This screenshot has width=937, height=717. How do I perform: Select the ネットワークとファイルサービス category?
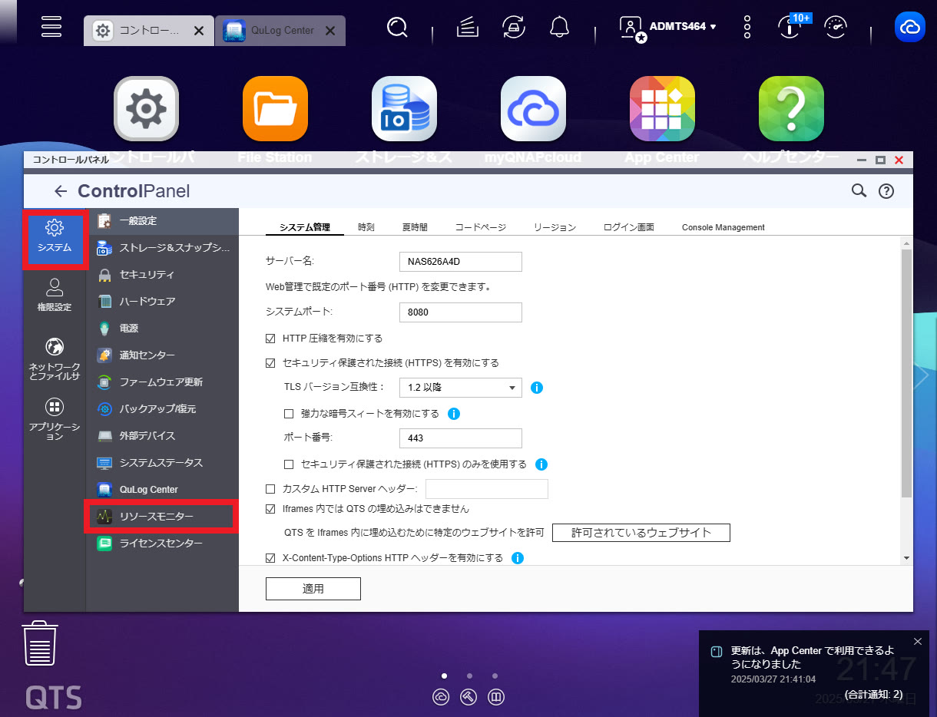[55, 359]
